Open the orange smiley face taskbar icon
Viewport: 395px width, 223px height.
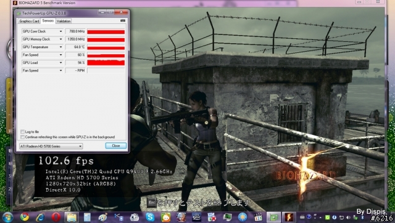tap(165, 217)
